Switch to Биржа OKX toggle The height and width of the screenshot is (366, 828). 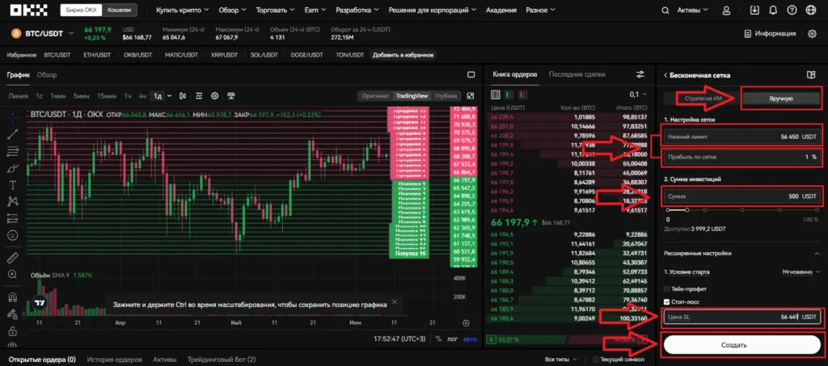click(x=82, y=10)
